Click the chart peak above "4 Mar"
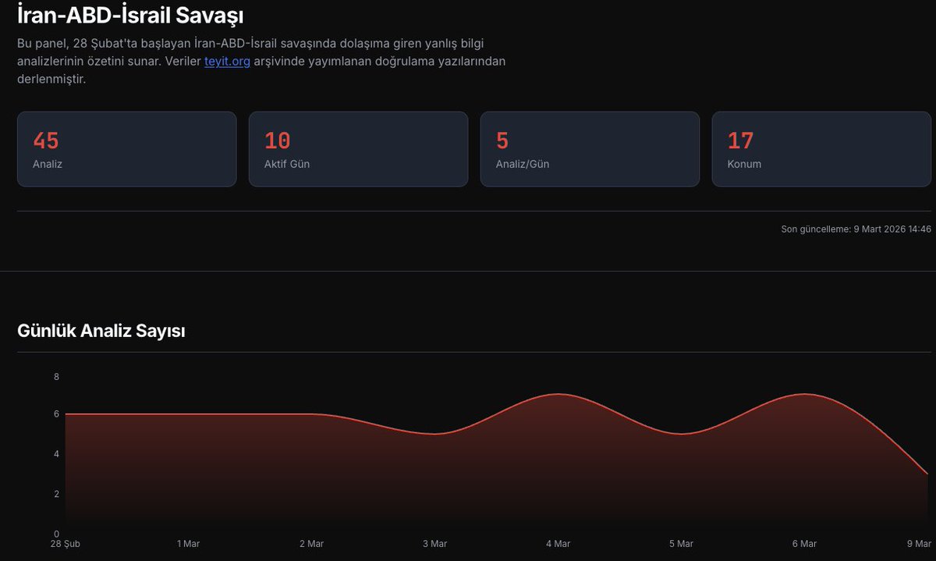Screen dimensions: 936x561 click(x=558, y=396)
